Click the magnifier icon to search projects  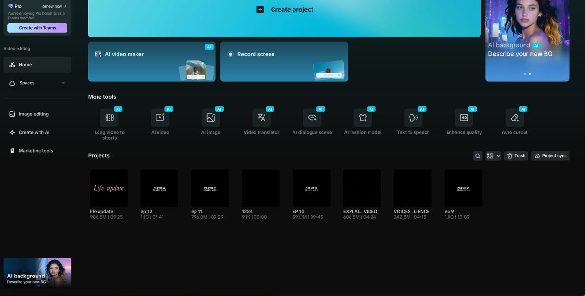[x=478, y=156]
